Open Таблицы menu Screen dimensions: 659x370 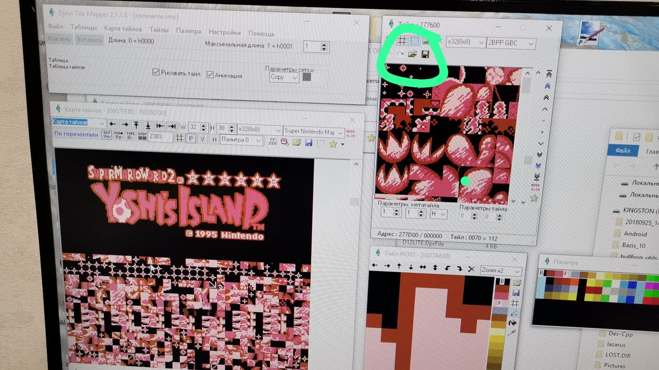pos(83,28)
